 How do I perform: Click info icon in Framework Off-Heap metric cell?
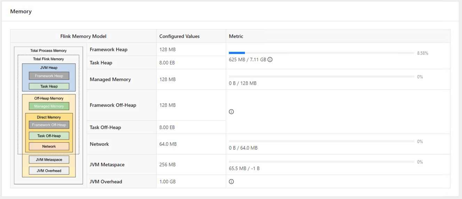coord(231,112)
